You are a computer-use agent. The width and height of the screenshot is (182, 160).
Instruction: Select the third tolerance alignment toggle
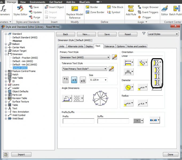click(x=83, y=80)
